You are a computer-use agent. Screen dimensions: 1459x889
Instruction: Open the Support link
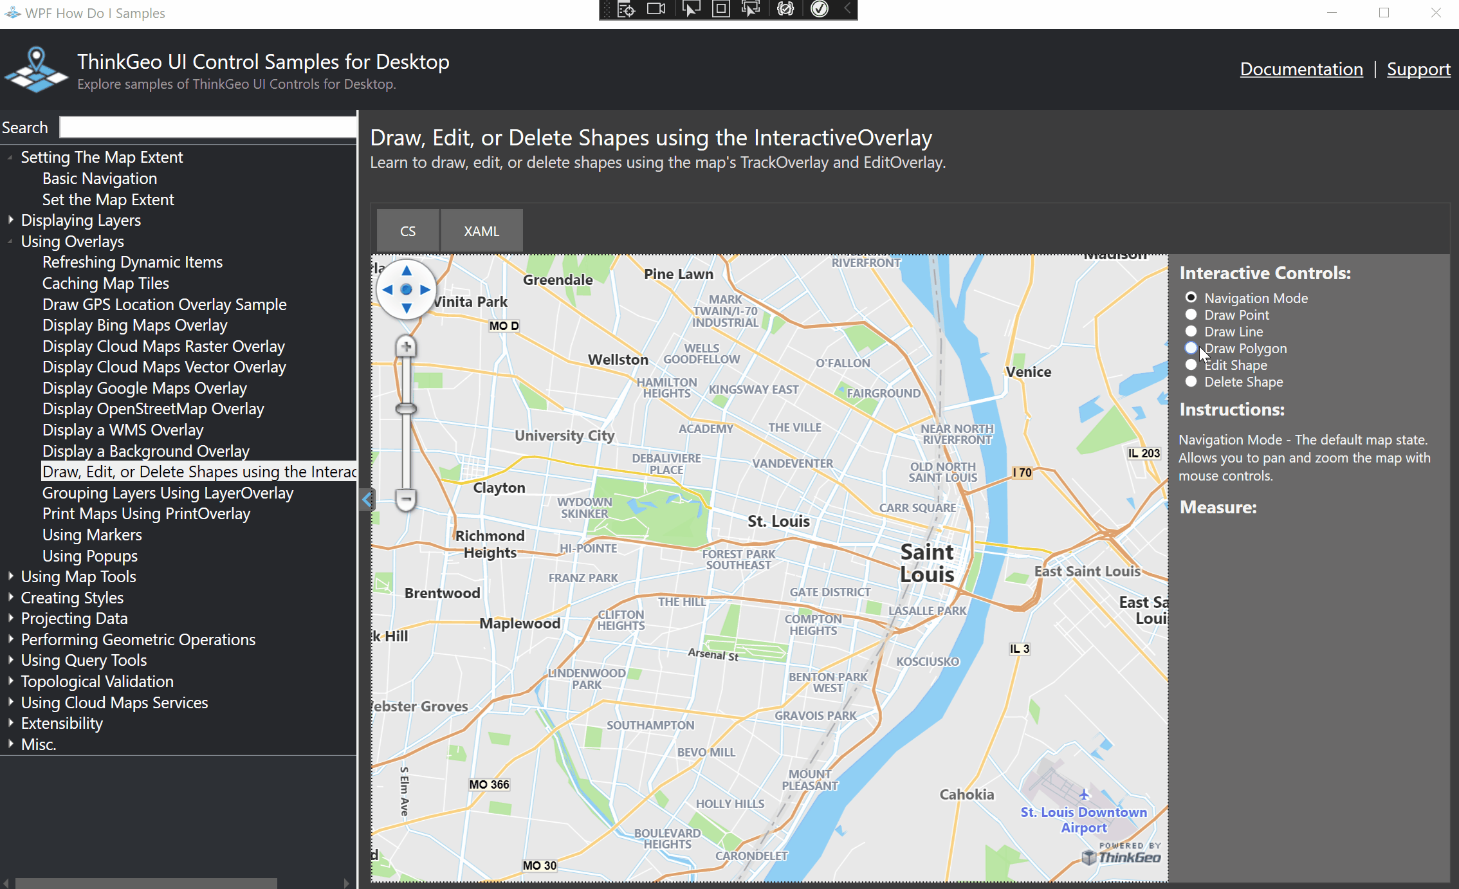pyautogui.click(x=1418, y=69)
